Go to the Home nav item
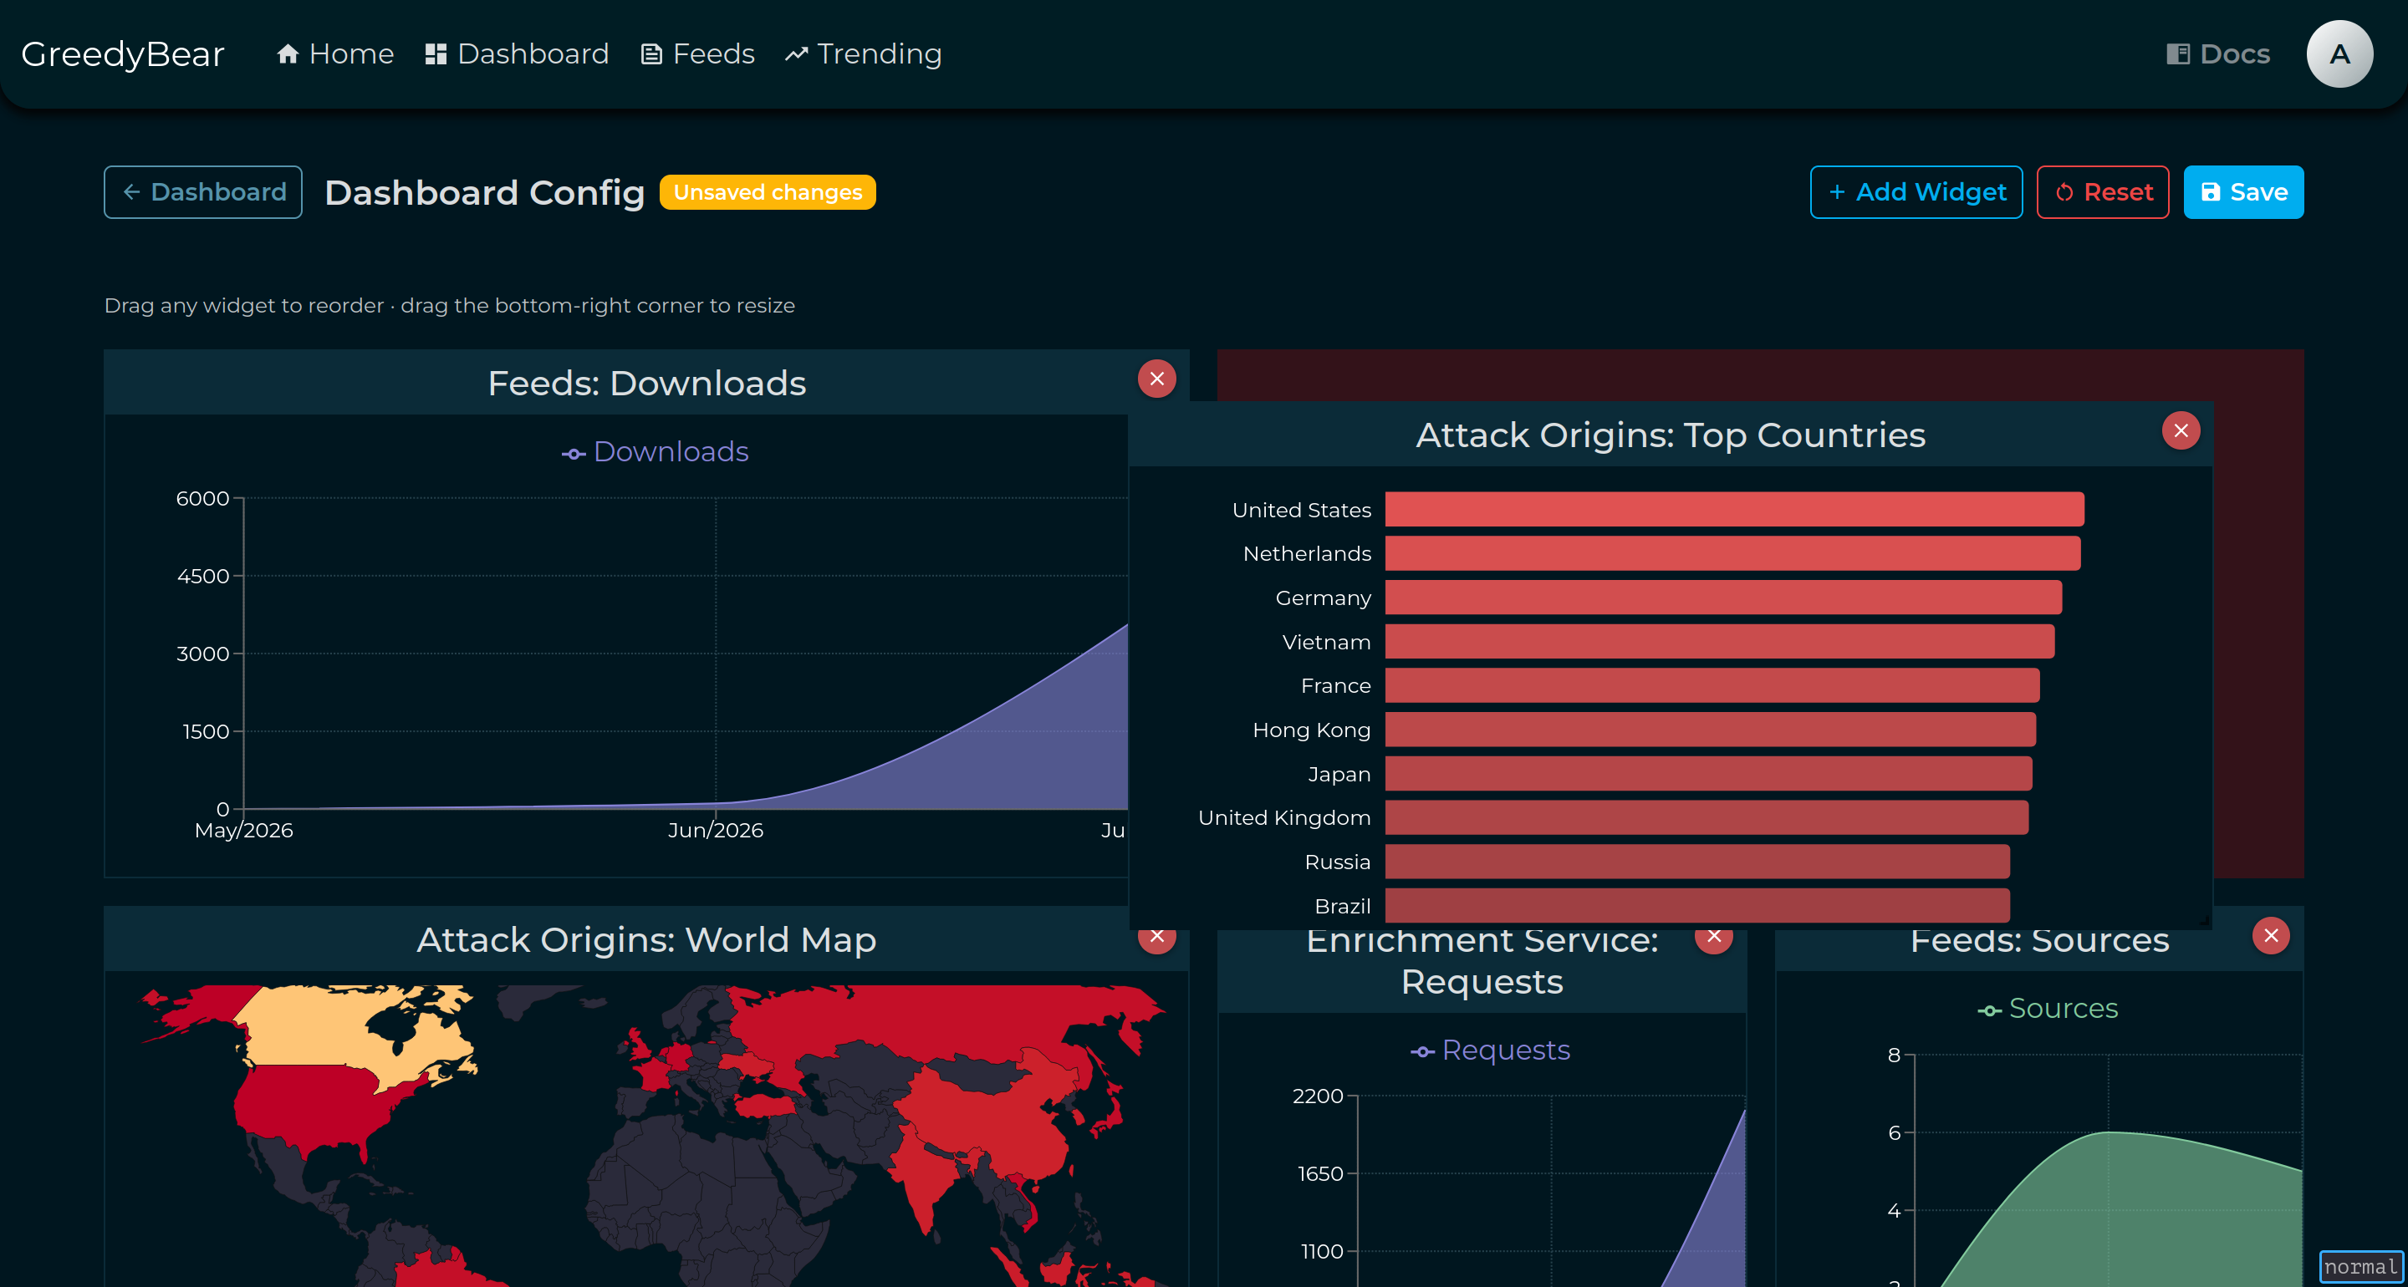This screenshot has width=2408, height=1287. click(334, 54)
